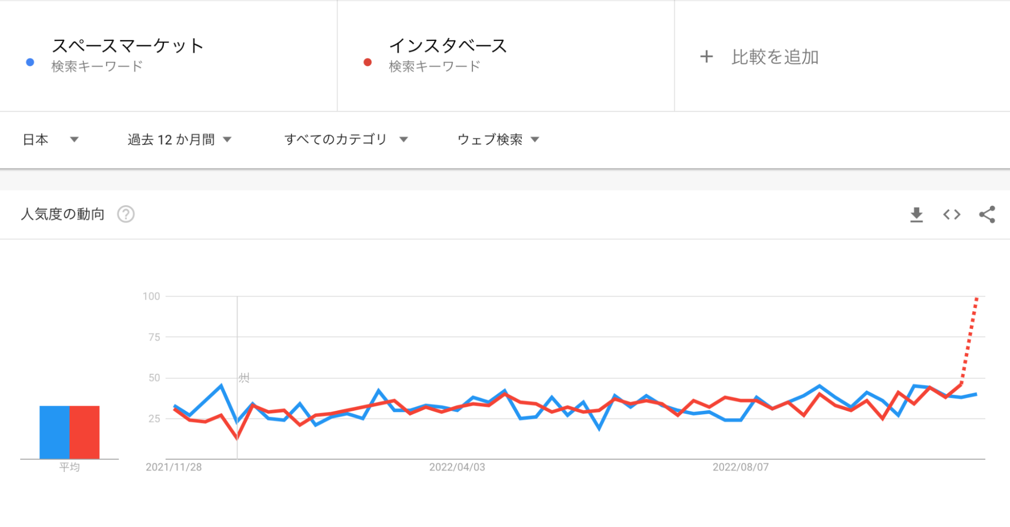The width and height of the screenshot is (1010, 527).
Task: Click the red average bar
Action: (84, 432)
